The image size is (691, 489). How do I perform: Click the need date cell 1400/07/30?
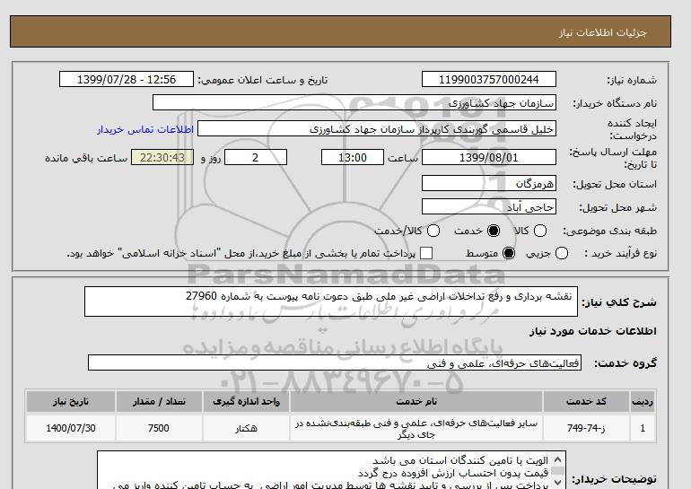point(71,428)
